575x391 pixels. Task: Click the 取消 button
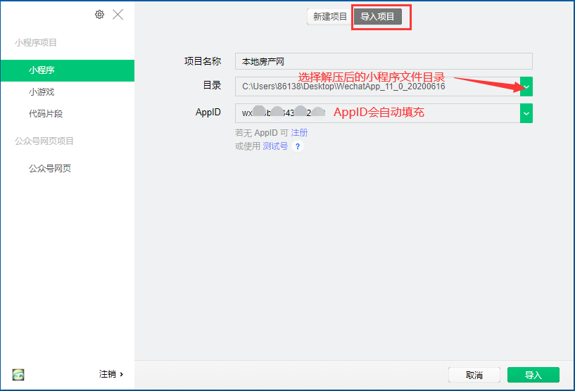coord(474,375)
